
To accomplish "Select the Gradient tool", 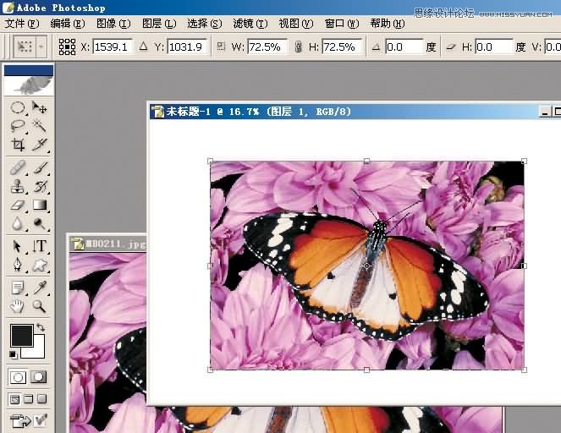I will [x=39, y=206].
